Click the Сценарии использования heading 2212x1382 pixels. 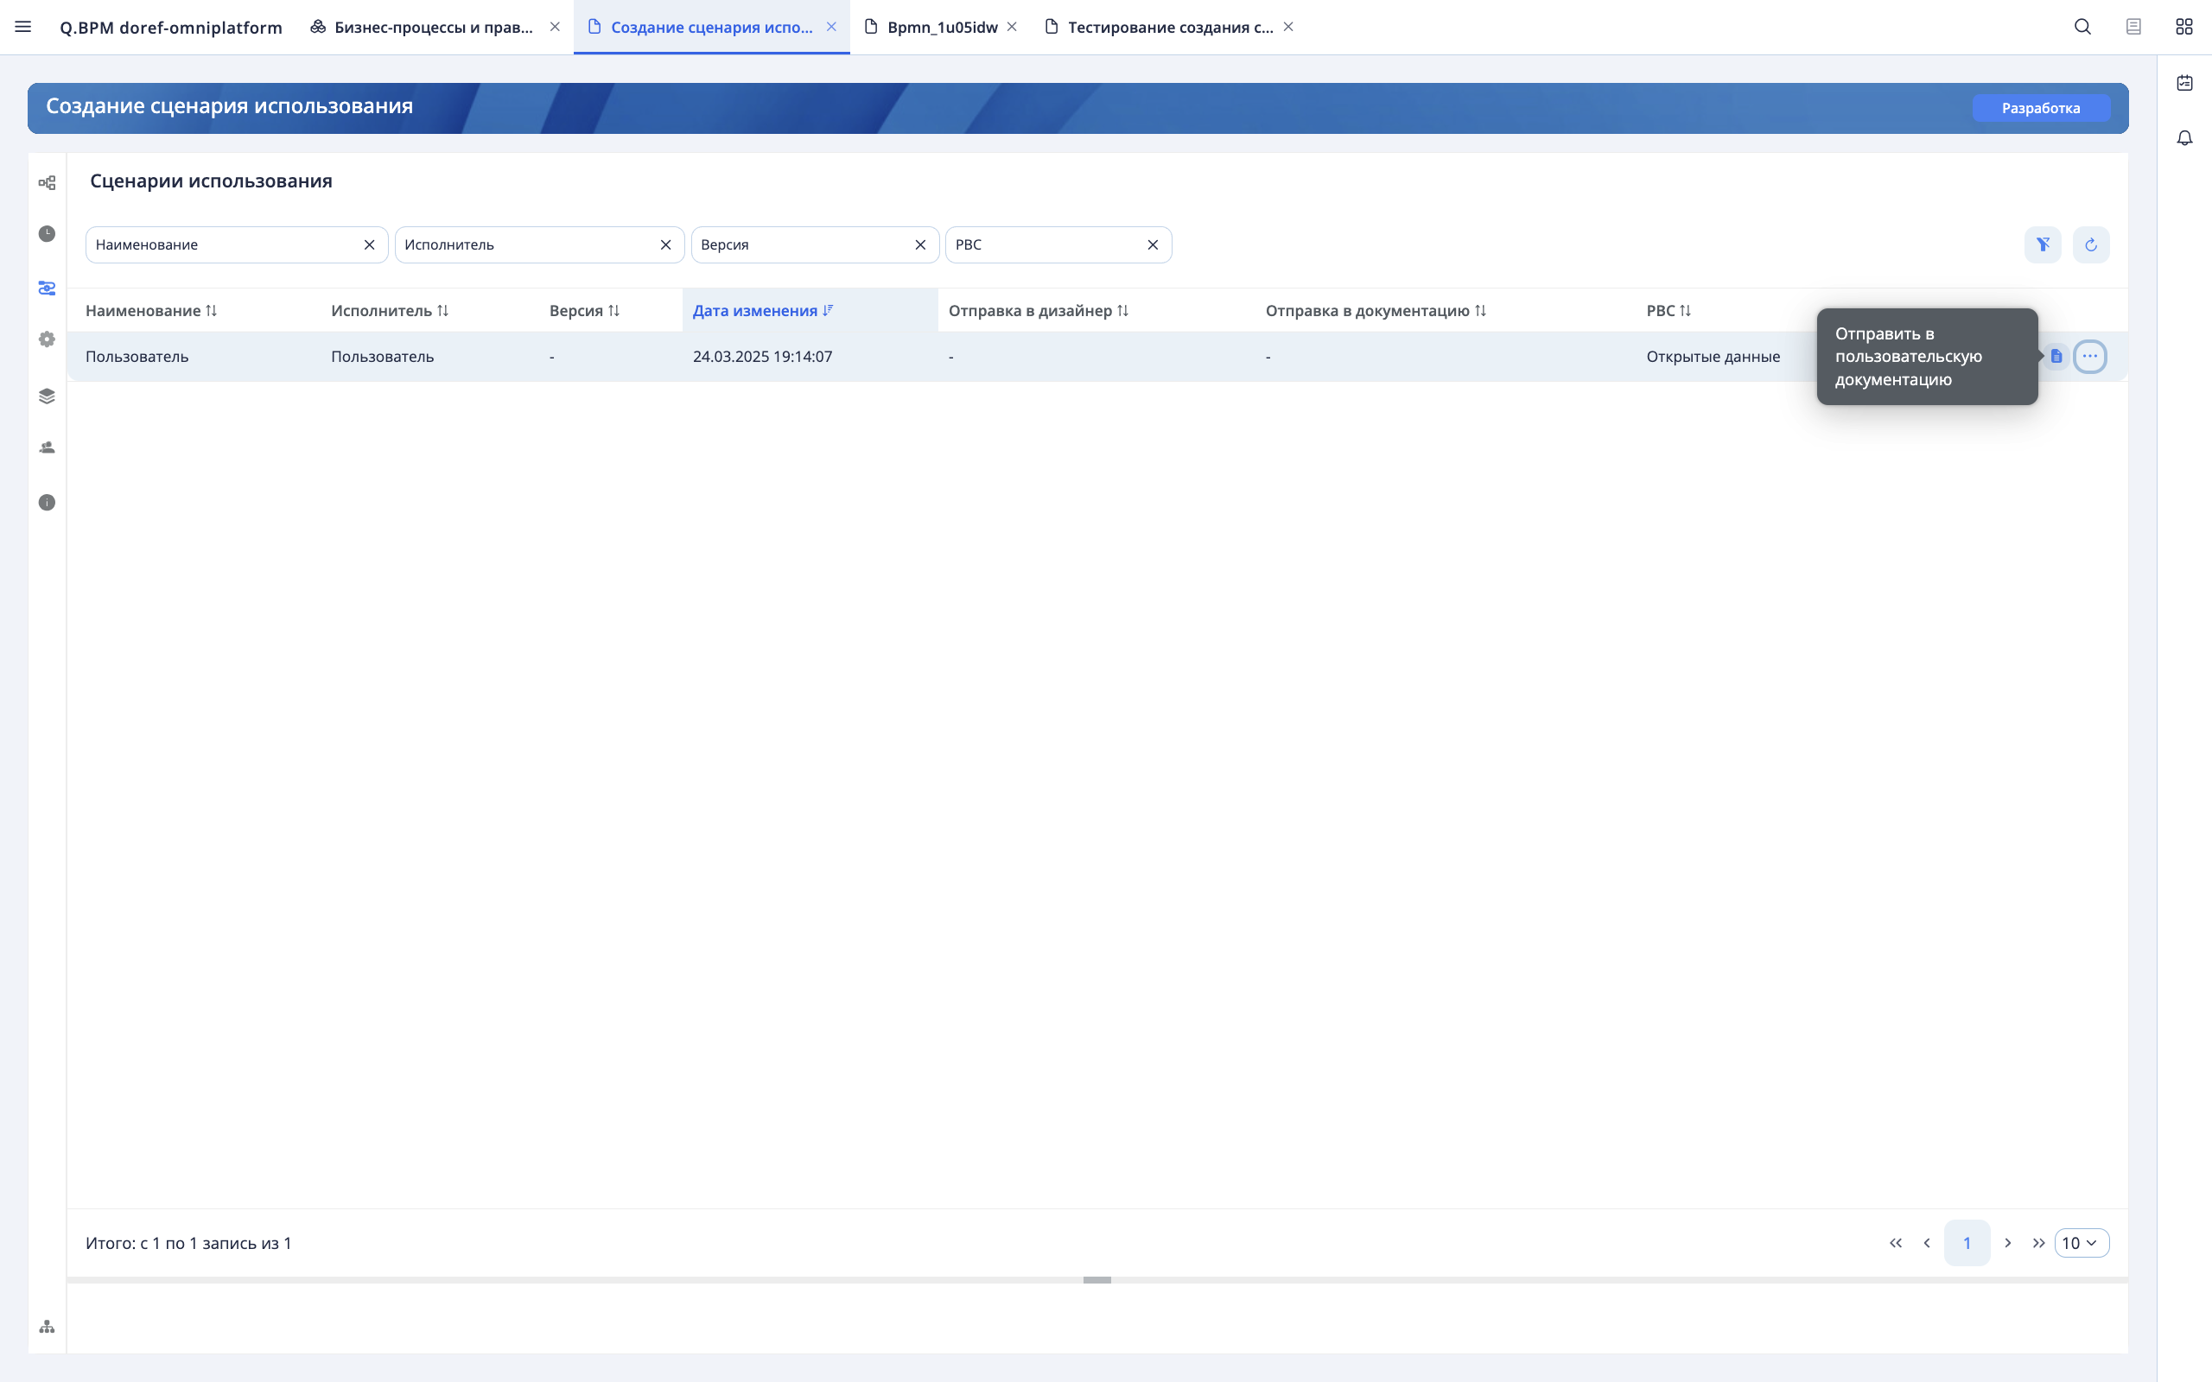211,181
